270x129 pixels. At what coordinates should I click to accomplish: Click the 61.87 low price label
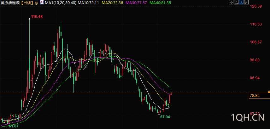[x=14, y=126]
